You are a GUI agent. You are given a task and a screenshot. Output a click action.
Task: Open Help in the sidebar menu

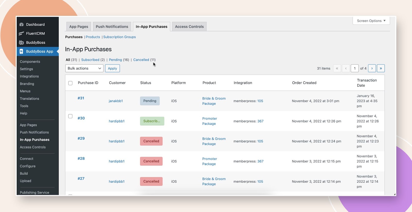(23, 113)
